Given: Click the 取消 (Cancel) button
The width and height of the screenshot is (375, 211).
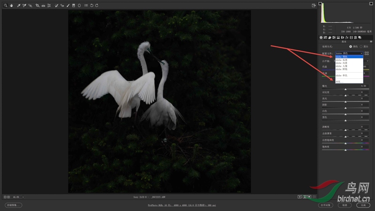Looking at the screenshot, I should (x=345, y=205).
